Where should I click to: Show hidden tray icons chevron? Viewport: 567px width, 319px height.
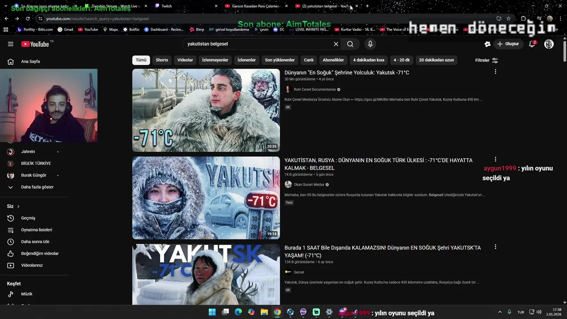500,312
